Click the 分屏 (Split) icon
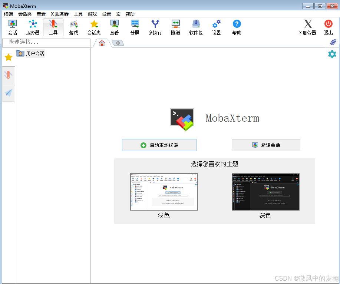 pos(135,27)
